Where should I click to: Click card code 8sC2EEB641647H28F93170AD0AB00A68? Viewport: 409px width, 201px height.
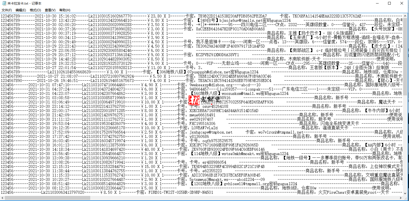click(x=230, y=29)
